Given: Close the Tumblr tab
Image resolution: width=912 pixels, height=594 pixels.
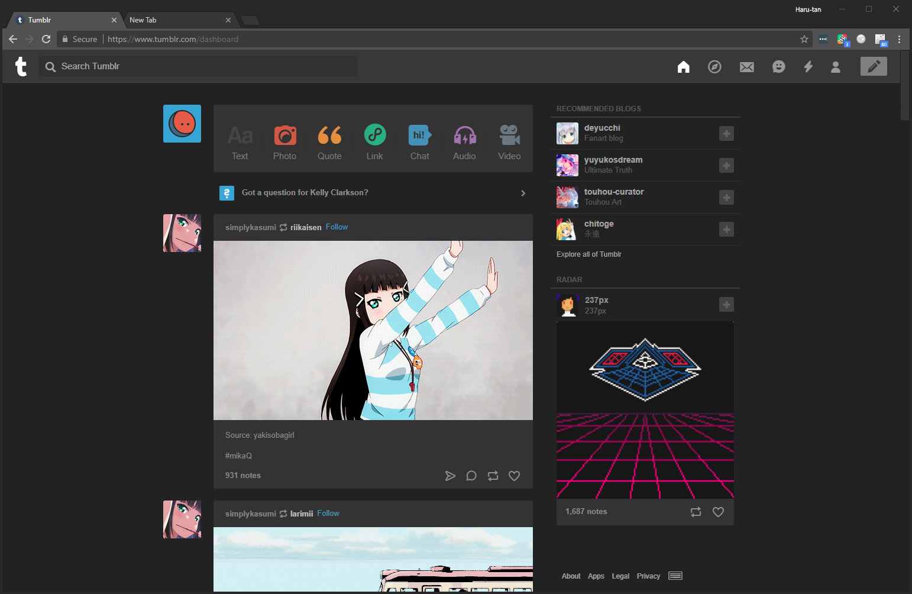Looking at the screenshot, I should coord(114,20).
